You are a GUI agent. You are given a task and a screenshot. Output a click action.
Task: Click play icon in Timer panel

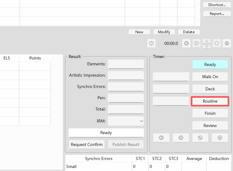point(161,138)
